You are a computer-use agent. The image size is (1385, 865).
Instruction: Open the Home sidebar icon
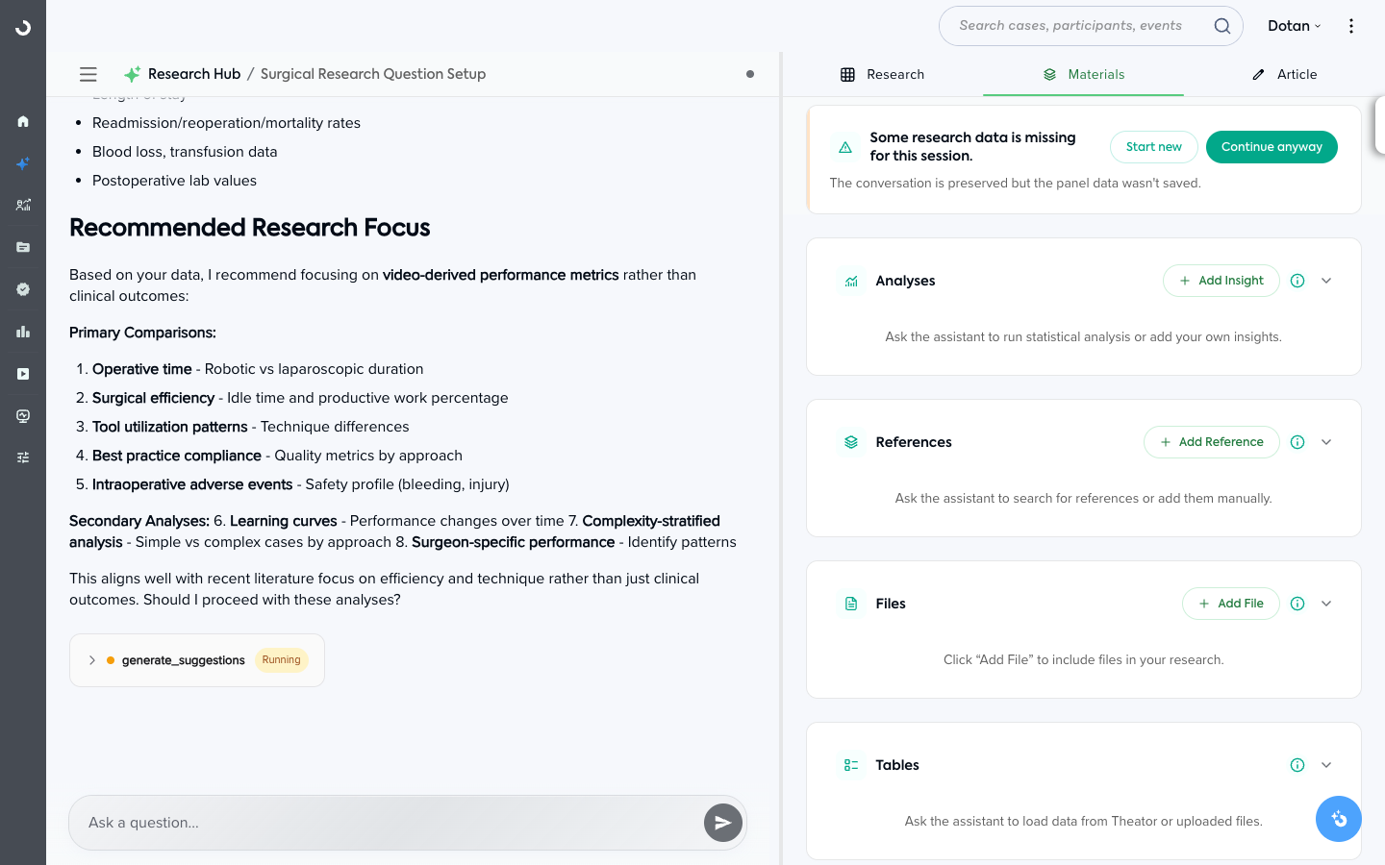(23, 121)
